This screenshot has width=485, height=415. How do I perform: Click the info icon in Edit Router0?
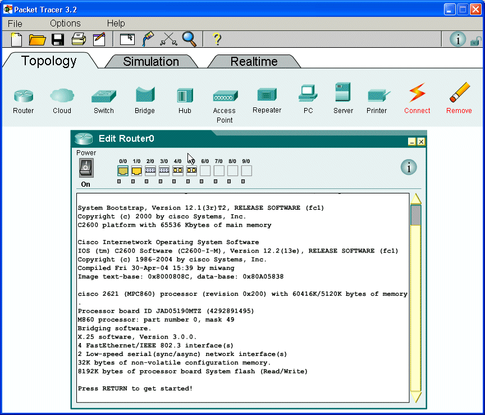409,168
